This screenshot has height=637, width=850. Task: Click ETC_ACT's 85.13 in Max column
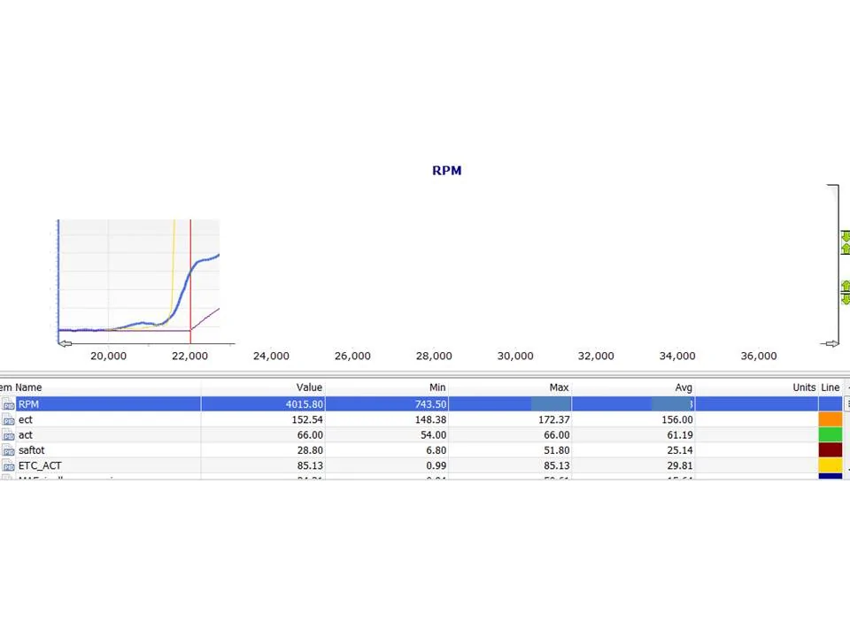(557, 465)
